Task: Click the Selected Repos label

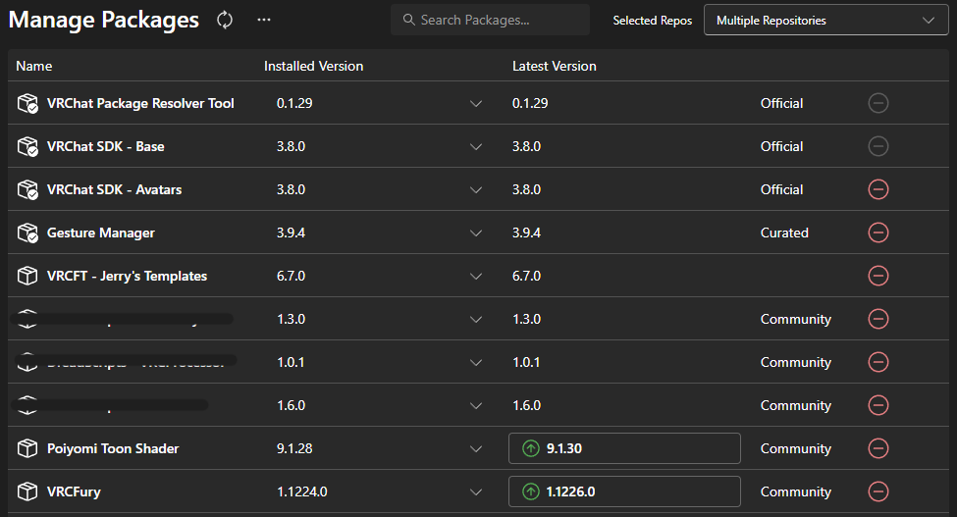Action: (x=653, y=21)
